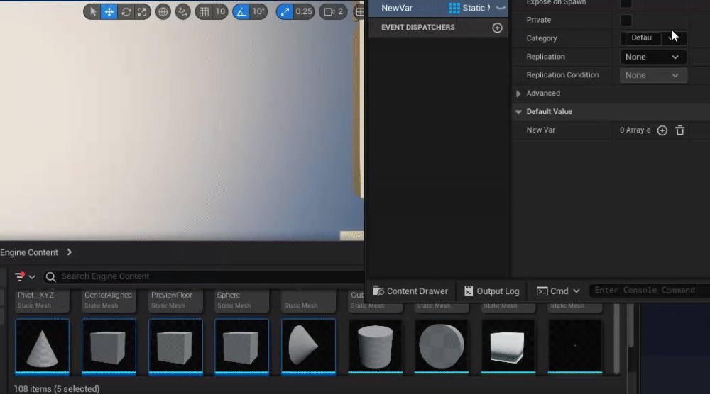Click the 108 items status text

coord(57,388)
